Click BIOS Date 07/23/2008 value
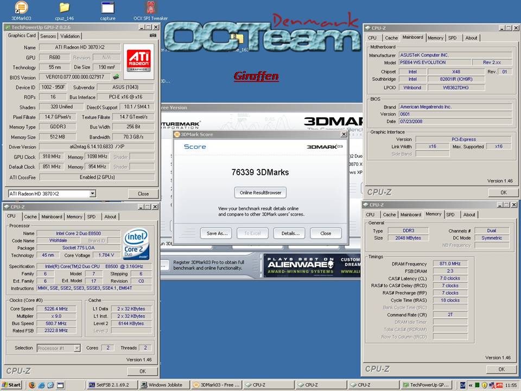Image resolution: width=521 pixels, height=391 pixels. [x=455, y=121]
